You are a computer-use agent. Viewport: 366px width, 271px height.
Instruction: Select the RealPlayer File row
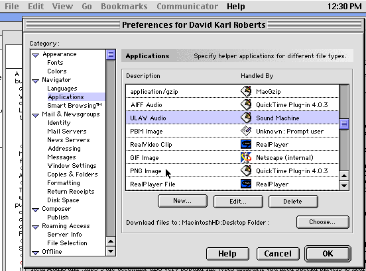point(232,184)
